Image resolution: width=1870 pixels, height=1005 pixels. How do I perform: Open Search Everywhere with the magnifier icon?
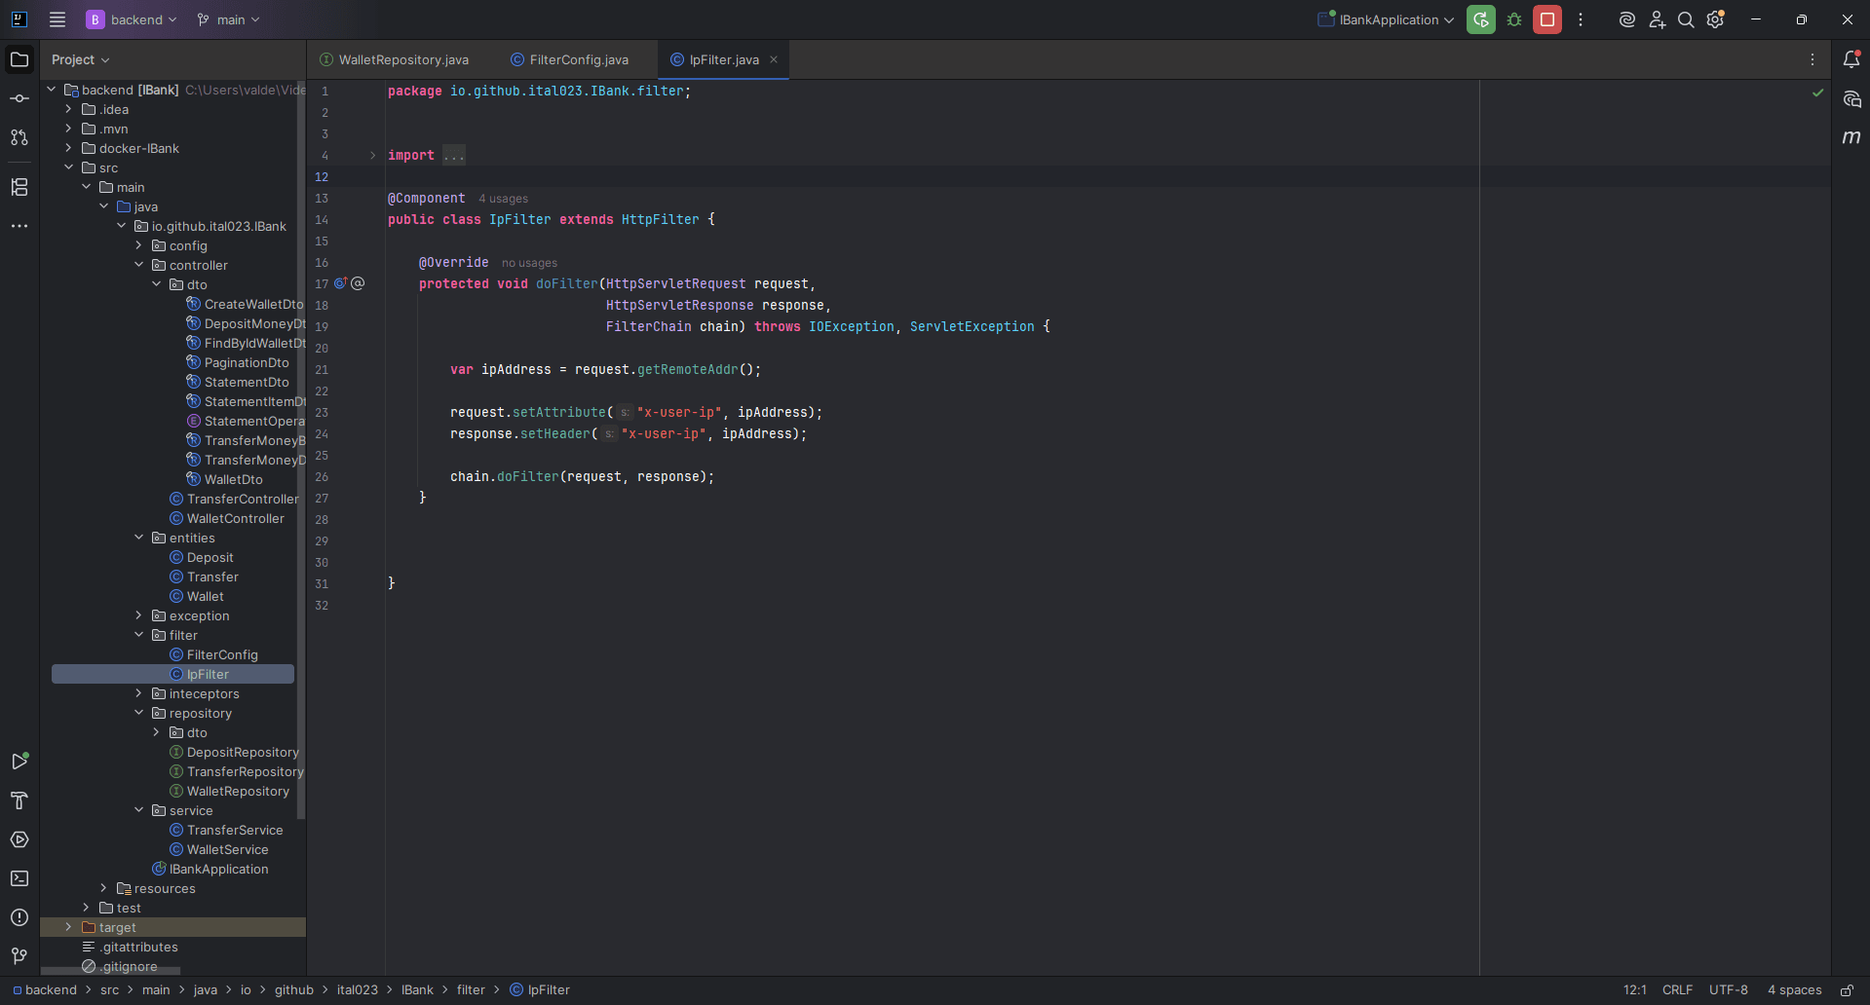(1685, 19)
